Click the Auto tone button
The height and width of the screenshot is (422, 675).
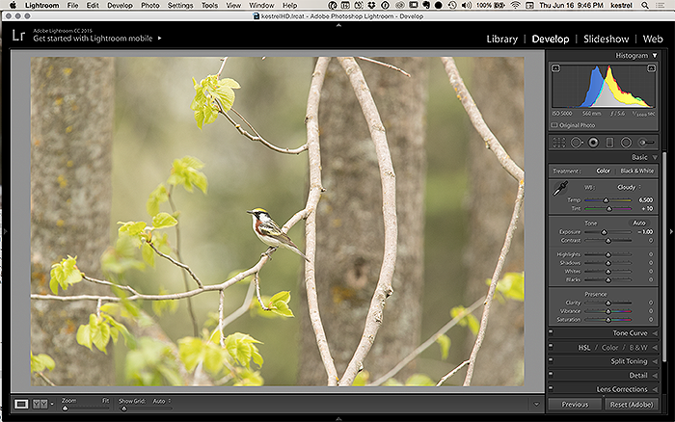[638, 223]
